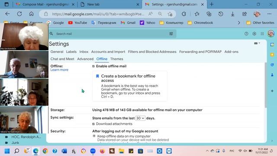Open Google Keep side panel icon

[272, 55]
